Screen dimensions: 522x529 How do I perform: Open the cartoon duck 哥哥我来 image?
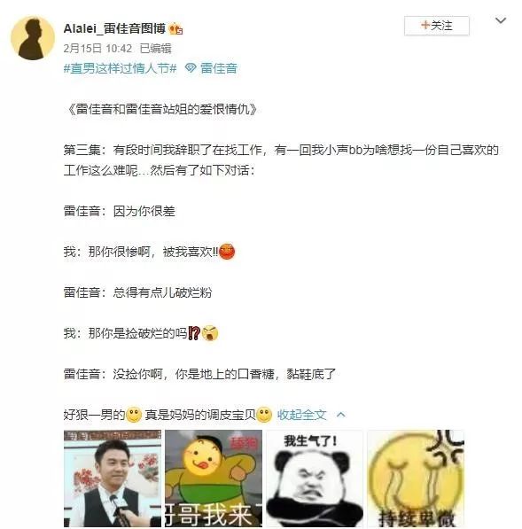click(214, 478)
